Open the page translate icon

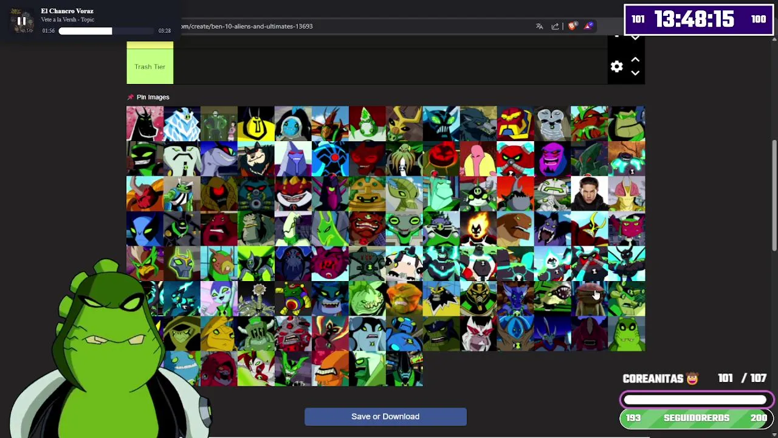click(x=539, y=26)
